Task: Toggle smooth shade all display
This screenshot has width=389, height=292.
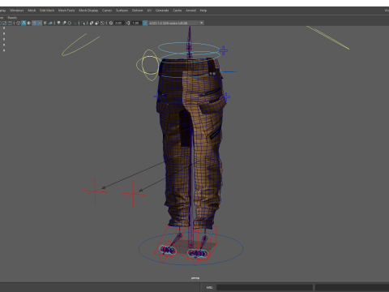Action: tap(24, 23)
